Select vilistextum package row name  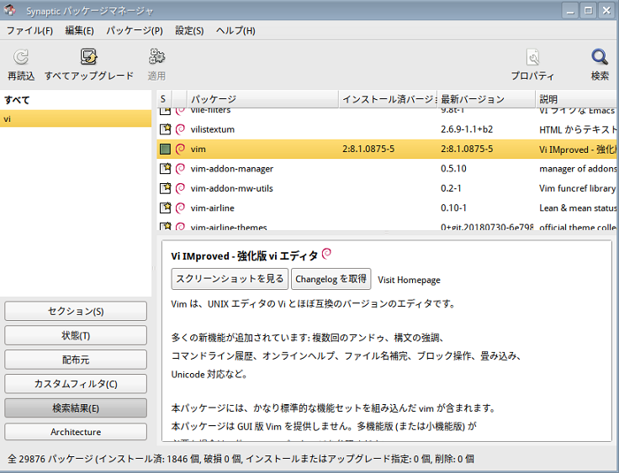coord(213,129)
